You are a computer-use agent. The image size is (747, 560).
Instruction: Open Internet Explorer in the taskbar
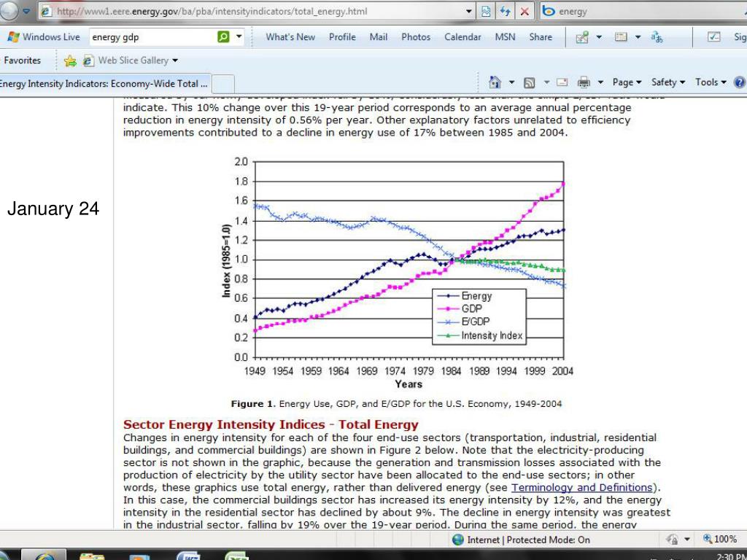(x=44, y=556)
